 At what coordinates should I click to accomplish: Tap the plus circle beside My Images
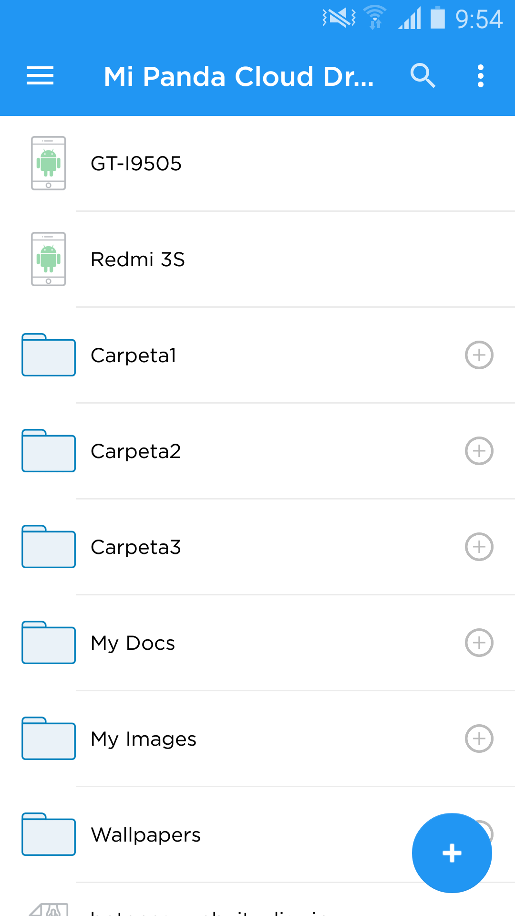[479, 739]
